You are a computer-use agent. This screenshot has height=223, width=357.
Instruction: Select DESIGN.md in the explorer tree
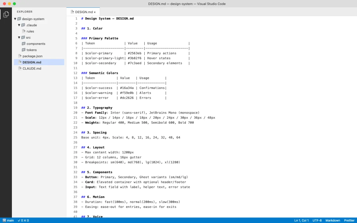pyautogui.click(x=39, y=62)
